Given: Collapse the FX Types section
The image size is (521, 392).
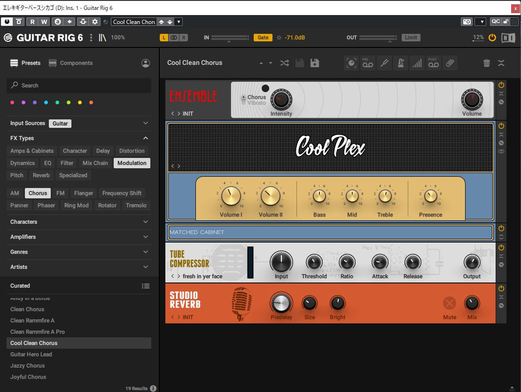Looking at the screenshot, I should point(146,138).
